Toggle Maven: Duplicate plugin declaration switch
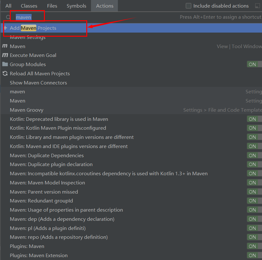The image size is (262, 260). tap(254, 164)
